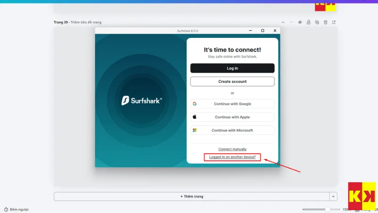Image resolution: width=378 pixels, height=213 pixels.
Task: Continue with Google sign-in
Action: (x=232, y=104)
